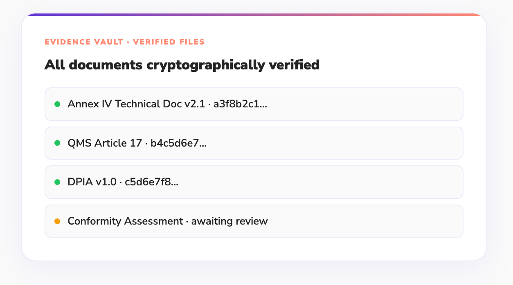This screenshot has width=513, height=285.
Task: Select the green verified dot for DPIA
Action: click(x=58, y=182)
